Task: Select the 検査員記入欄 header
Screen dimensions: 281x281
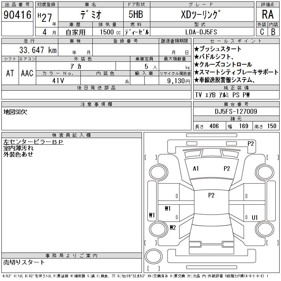Action: click(x=72, y=135)
